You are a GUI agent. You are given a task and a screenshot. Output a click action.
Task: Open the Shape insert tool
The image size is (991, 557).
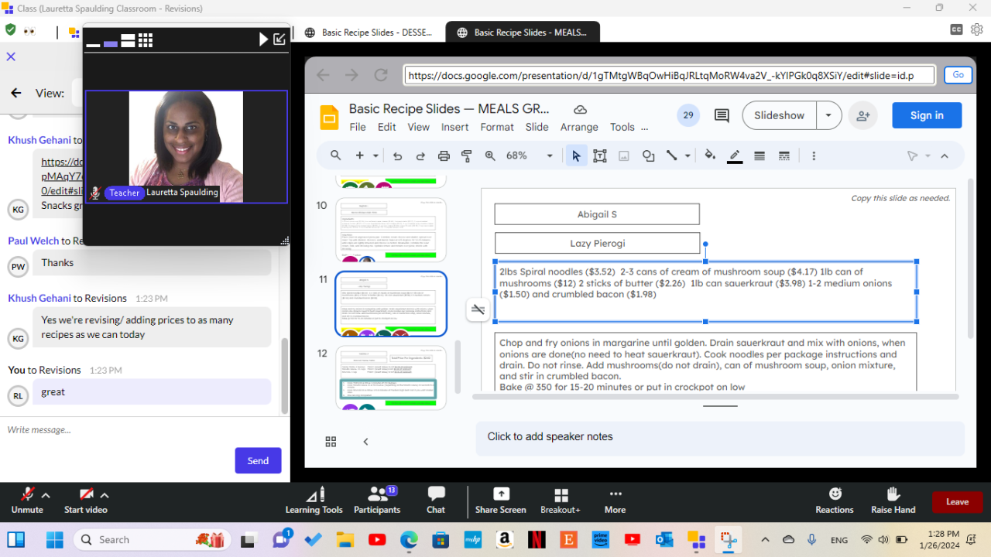coord(649,155)
